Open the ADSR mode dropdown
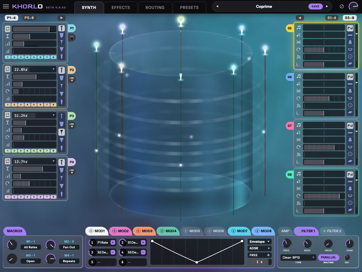362x272 pixels. pyautogui.click(x=260, y=248)
